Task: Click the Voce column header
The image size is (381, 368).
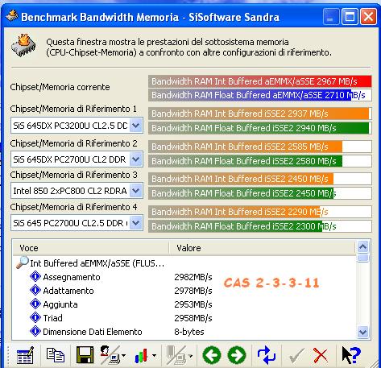Action: (x=91, y=248)
